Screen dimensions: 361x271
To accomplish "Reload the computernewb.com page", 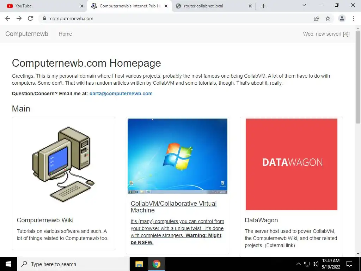I will point(30,18).
